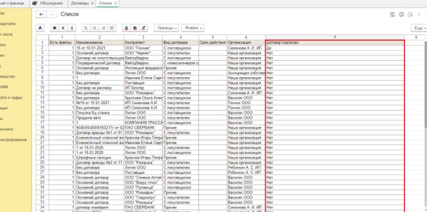The width and height of the screenshot is (427, 212).
Task: Open the print preview icon
Action: pyautogui.click(x=411, y=15)
